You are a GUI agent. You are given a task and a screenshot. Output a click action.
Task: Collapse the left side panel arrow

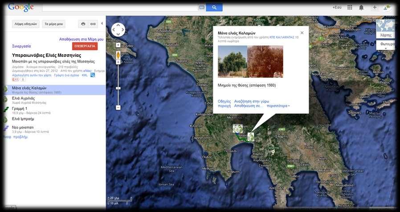pyautogui.click(x=102, y=24)
